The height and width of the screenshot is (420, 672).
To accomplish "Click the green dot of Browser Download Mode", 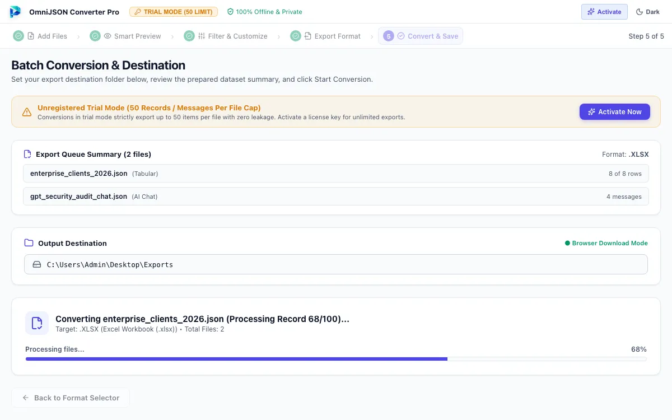I will tap(567, 244).
